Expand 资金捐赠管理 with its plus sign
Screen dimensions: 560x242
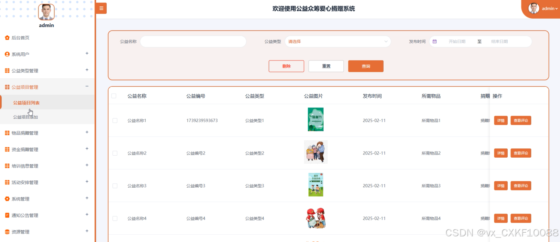pos(87,149)
